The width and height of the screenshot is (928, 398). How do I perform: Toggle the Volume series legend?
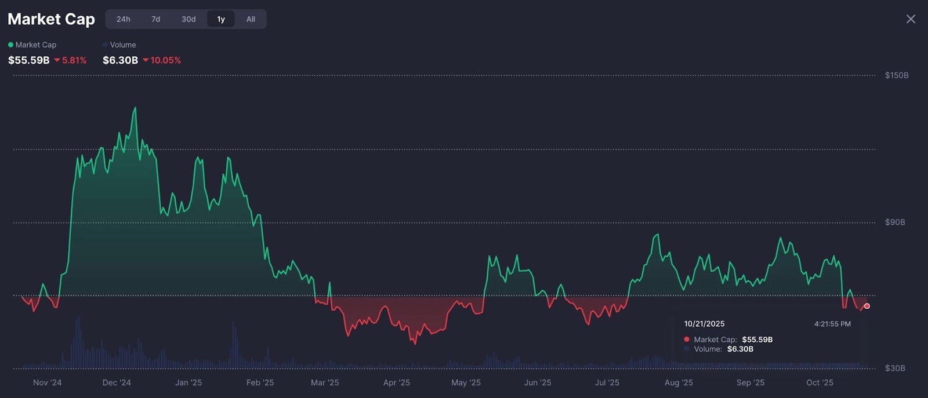pos(122,45)
